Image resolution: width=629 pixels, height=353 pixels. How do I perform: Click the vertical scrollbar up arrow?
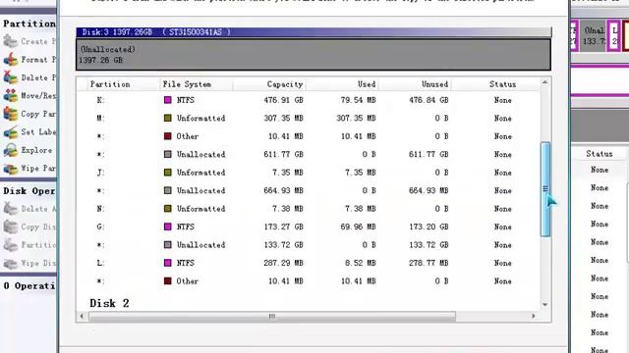pyautogui.click(x=544, y=82)
